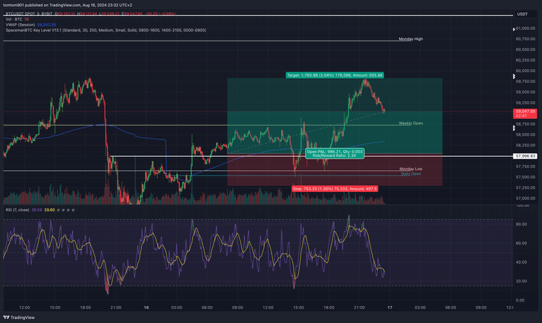This screenshot has height=323, width=542.
Task: Click the 20.00 RSI scale label
Action: 521,282
